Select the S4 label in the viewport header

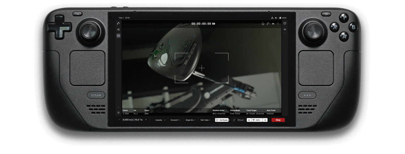tap(273, 24)
